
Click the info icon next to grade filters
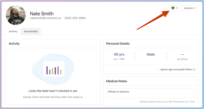pos(194,69)
